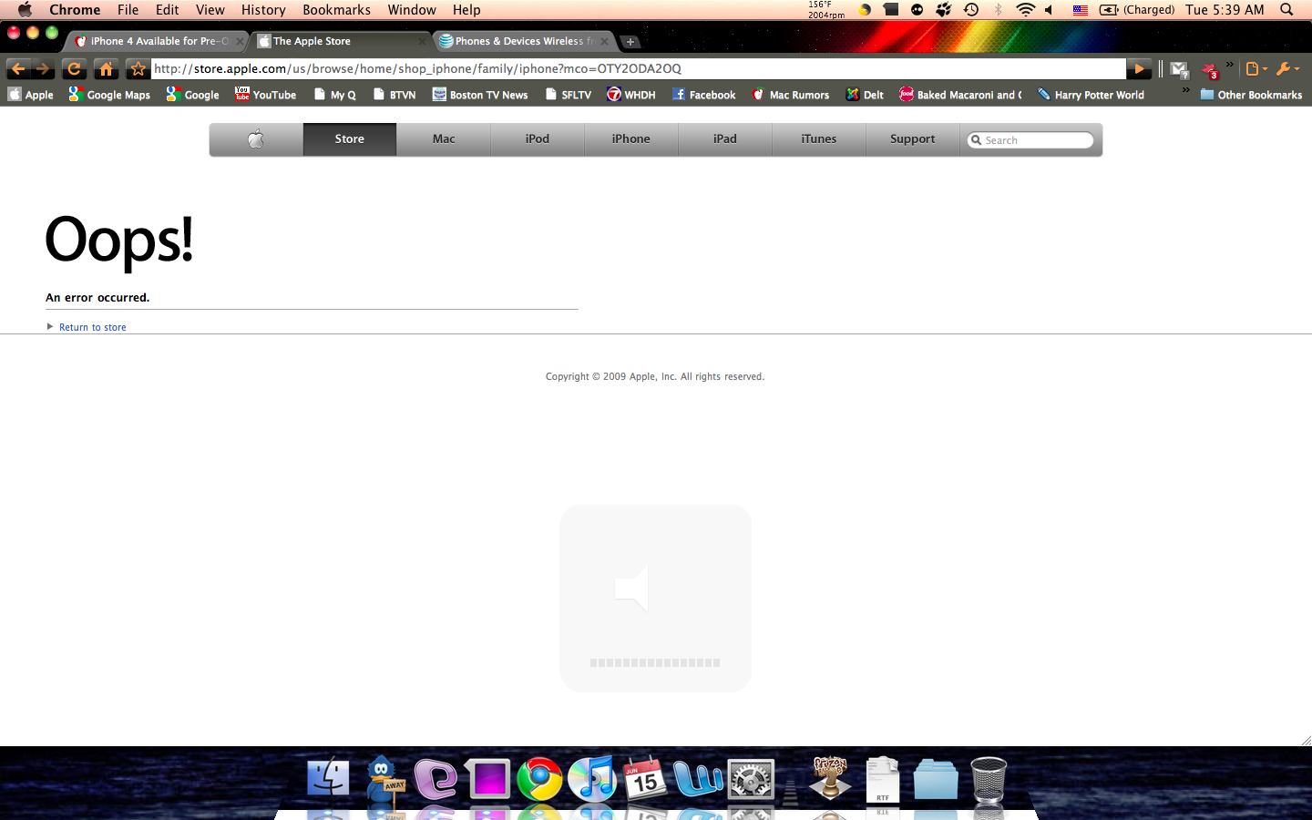This screenshot has width=1312, height=820.
Task: Open iCal calendar icon in Dock
Action: [x=645, y=779]
